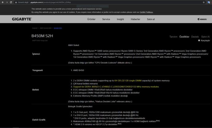Reload the page with the refresh icon
The image size is (212, 128).
(x=11, y=2)
